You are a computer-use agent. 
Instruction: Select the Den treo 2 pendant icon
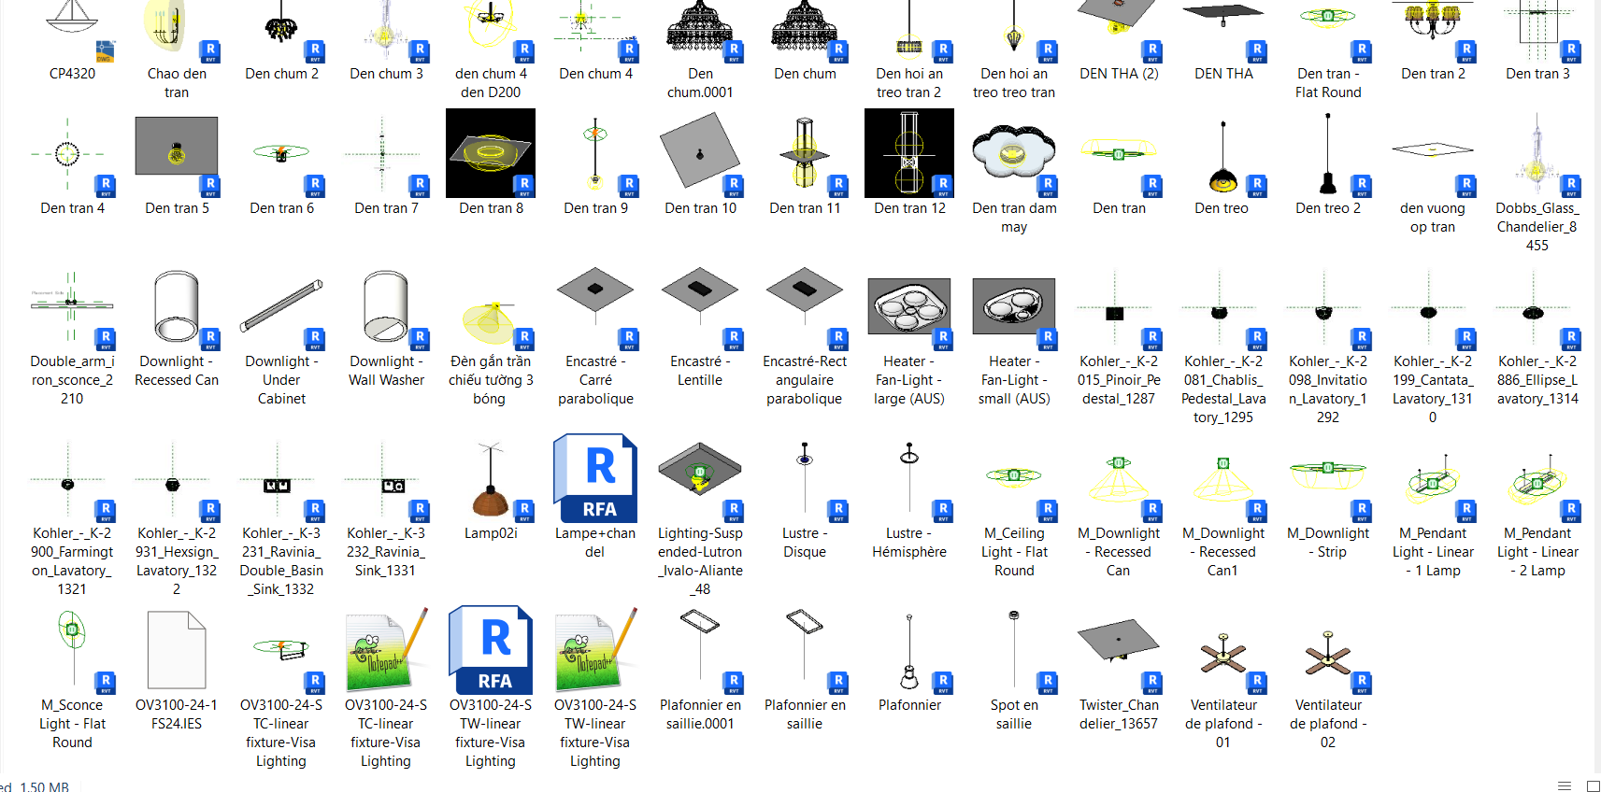(1327, 153)
